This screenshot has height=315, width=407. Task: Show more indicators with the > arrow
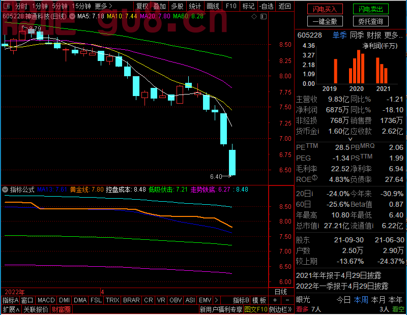[x=216, y=300]
